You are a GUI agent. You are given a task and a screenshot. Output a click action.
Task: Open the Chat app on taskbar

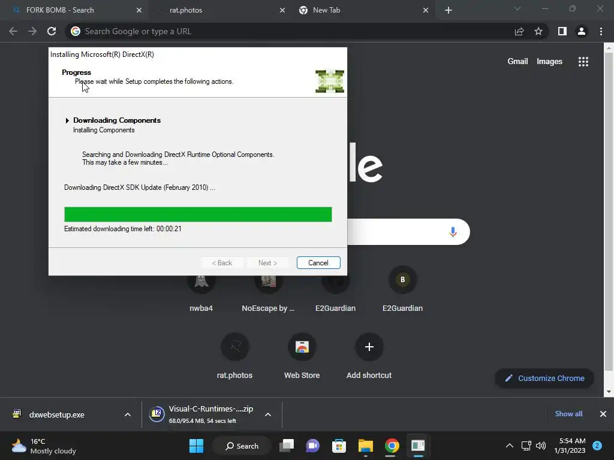click(x=313, y=446)
